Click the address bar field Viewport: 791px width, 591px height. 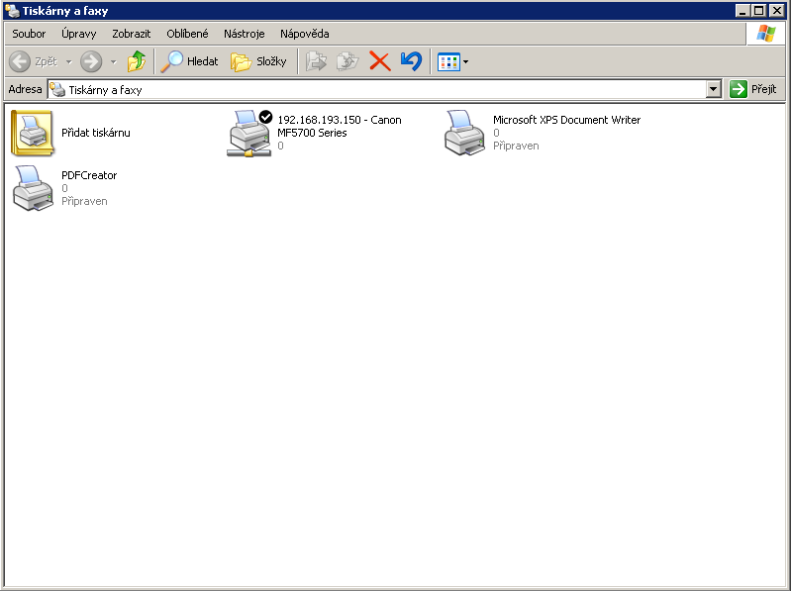click(377, 90)
